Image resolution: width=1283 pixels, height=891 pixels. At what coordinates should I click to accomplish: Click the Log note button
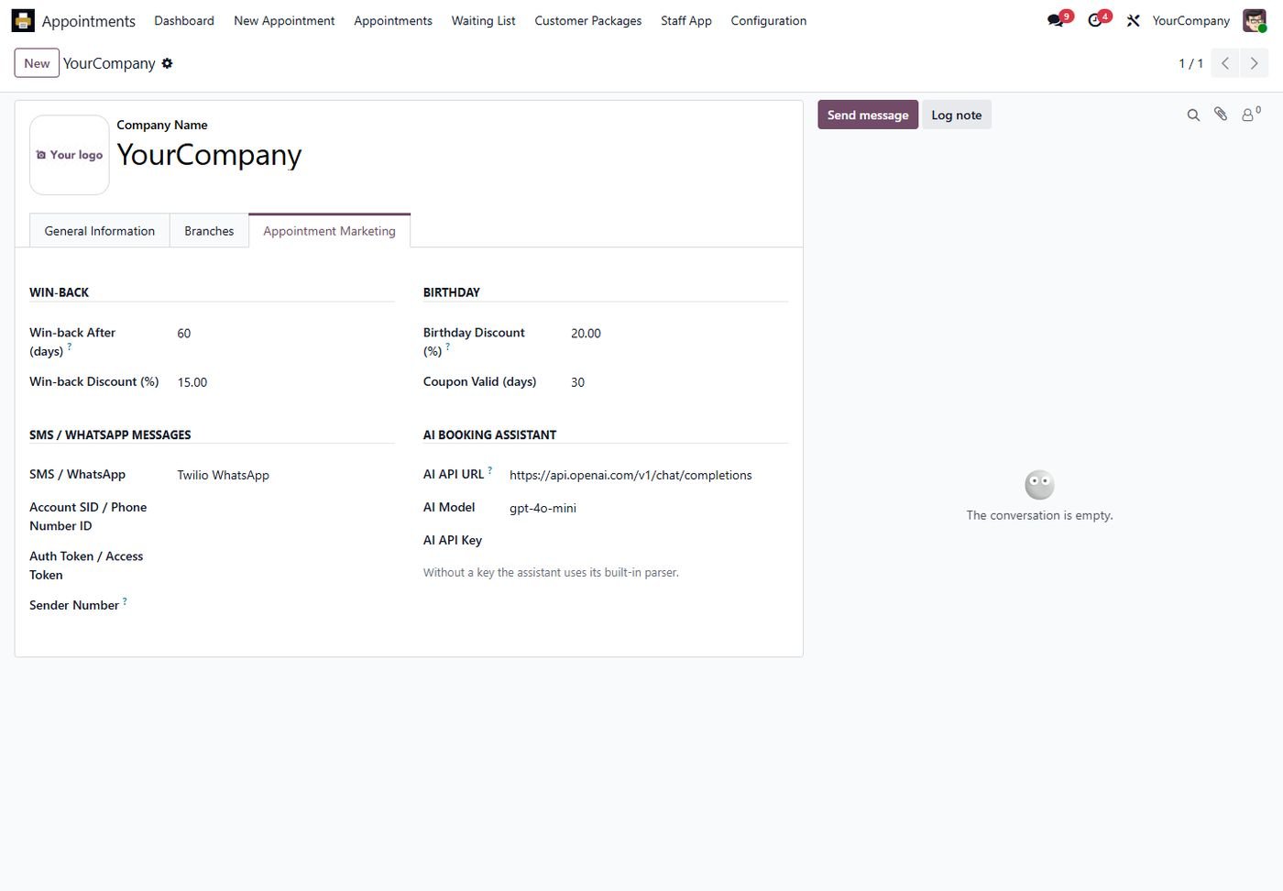click(x=956, y=115)
